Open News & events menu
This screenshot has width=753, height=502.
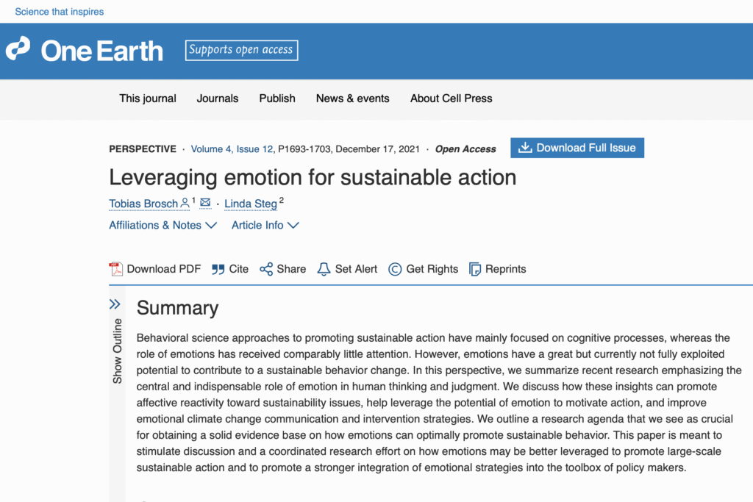[x=352, y=98]
